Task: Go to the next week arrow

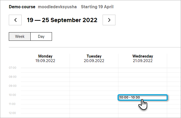Action: click(x=109, y=20)
